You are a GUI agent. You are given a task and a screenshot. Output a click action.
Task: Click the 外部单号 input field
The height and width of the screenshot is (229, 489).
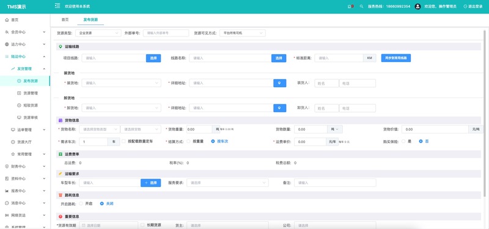point(166,33)
